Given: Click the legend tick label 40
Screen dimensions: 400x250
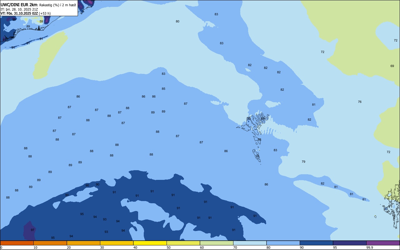Looking at the screenshot, I should tap(135, 248).
